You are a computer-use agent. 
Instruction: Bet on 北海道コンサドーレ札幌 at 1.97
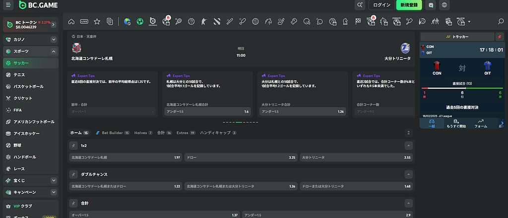(126, 158)
